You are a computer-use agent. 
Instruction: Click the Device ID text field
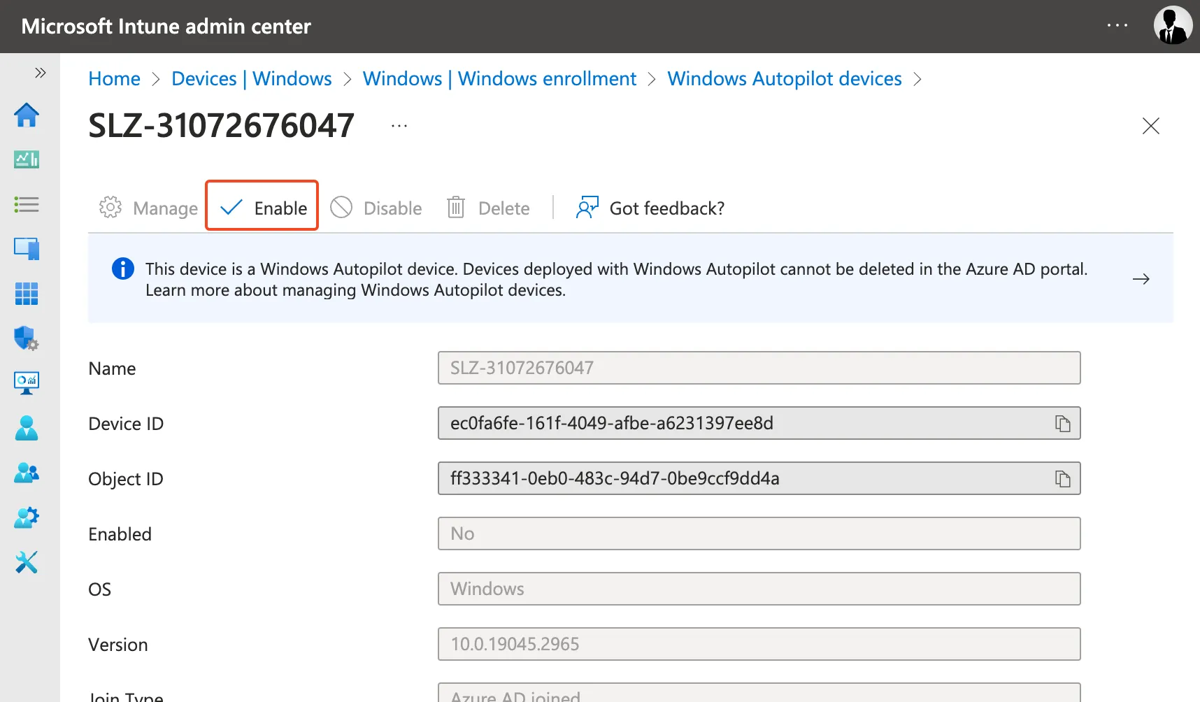tap(759, 423)
